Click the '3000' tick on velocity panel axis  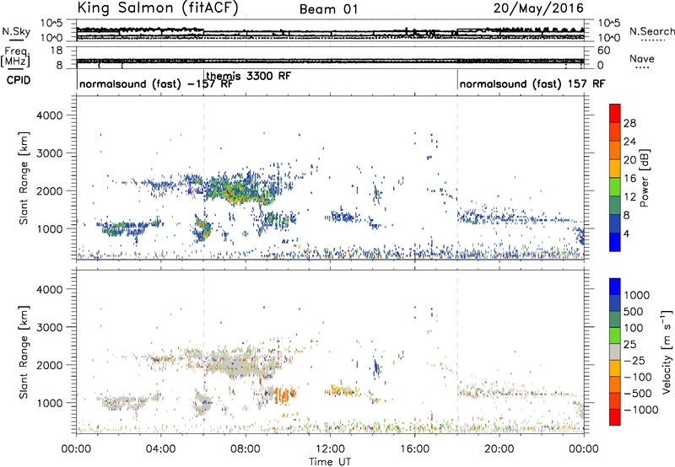click(x=49, y=327)
